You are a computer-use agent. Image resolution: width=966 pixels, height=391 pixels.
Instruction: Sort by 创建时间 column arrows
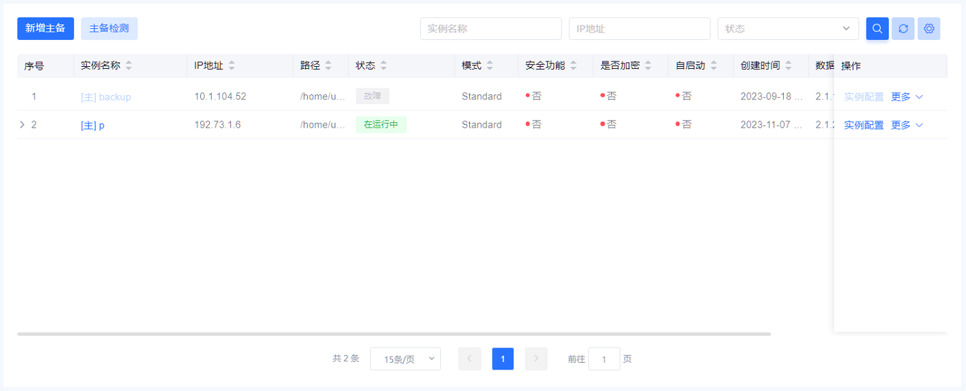click(x=789, y=66)
